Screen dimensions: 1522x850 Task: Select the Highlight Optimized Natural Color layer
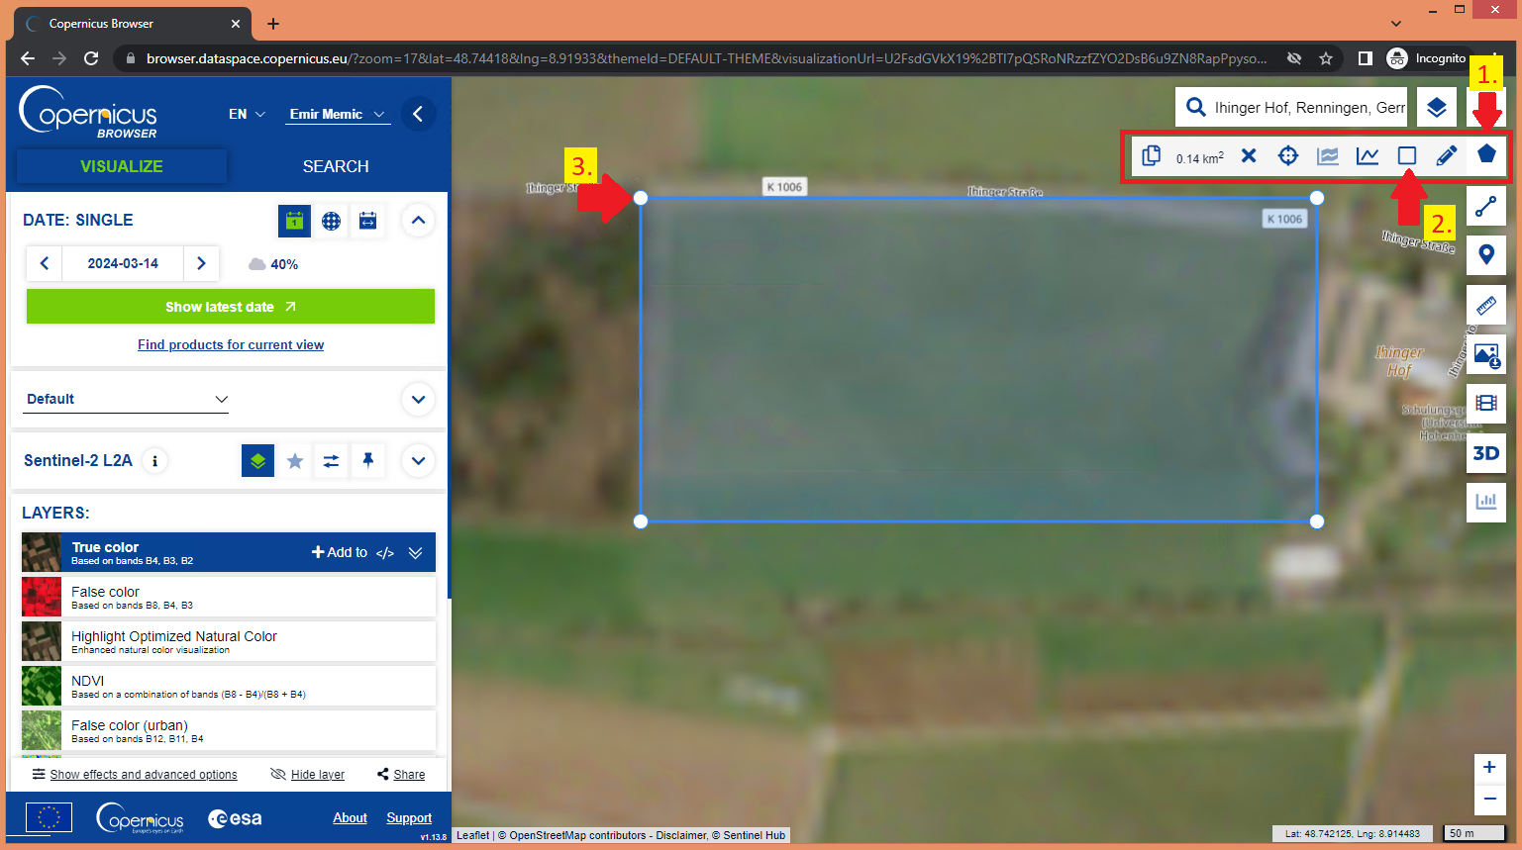(229, 641)
